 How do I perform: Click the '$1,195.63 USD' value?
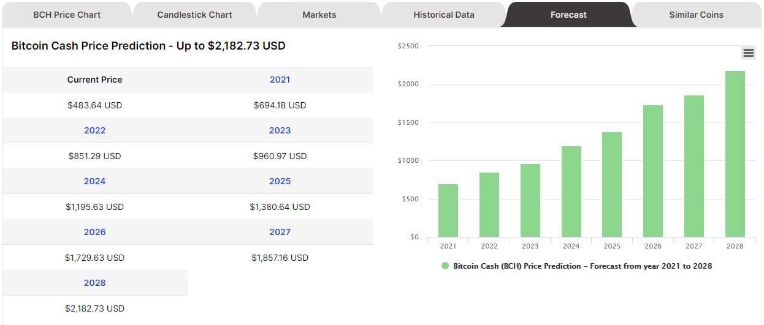point(94,207)
